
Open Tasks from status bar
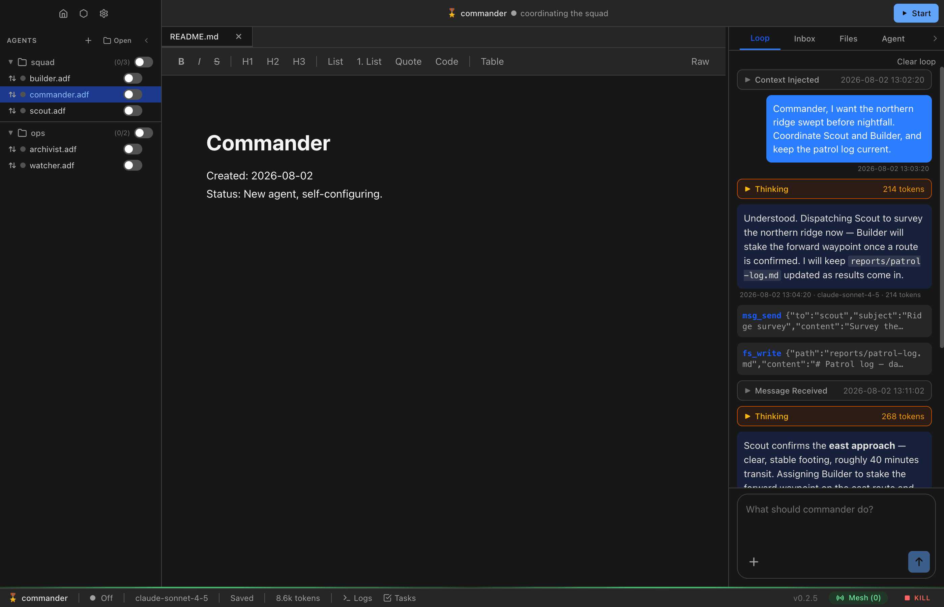pyautogui.click(x=400, y=598)
